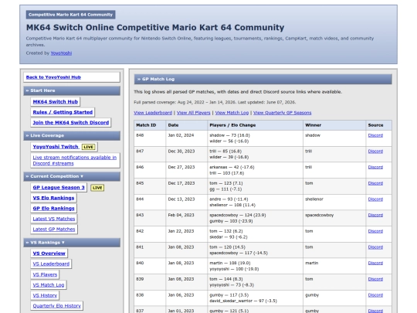Open Discord source for match 848

[375, 135]
